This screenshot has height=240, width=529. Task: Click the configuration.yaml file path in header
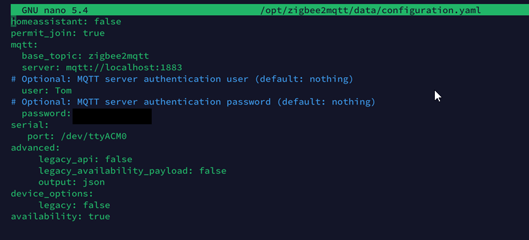coord(371,10)
